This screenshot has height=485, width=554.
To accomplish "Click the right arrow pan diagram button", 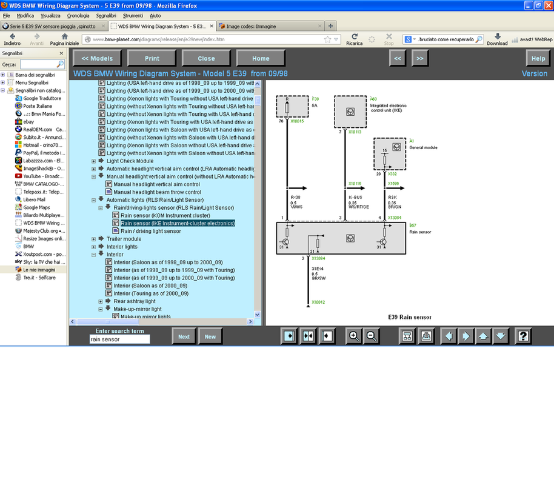I will [x=466, y=336].
